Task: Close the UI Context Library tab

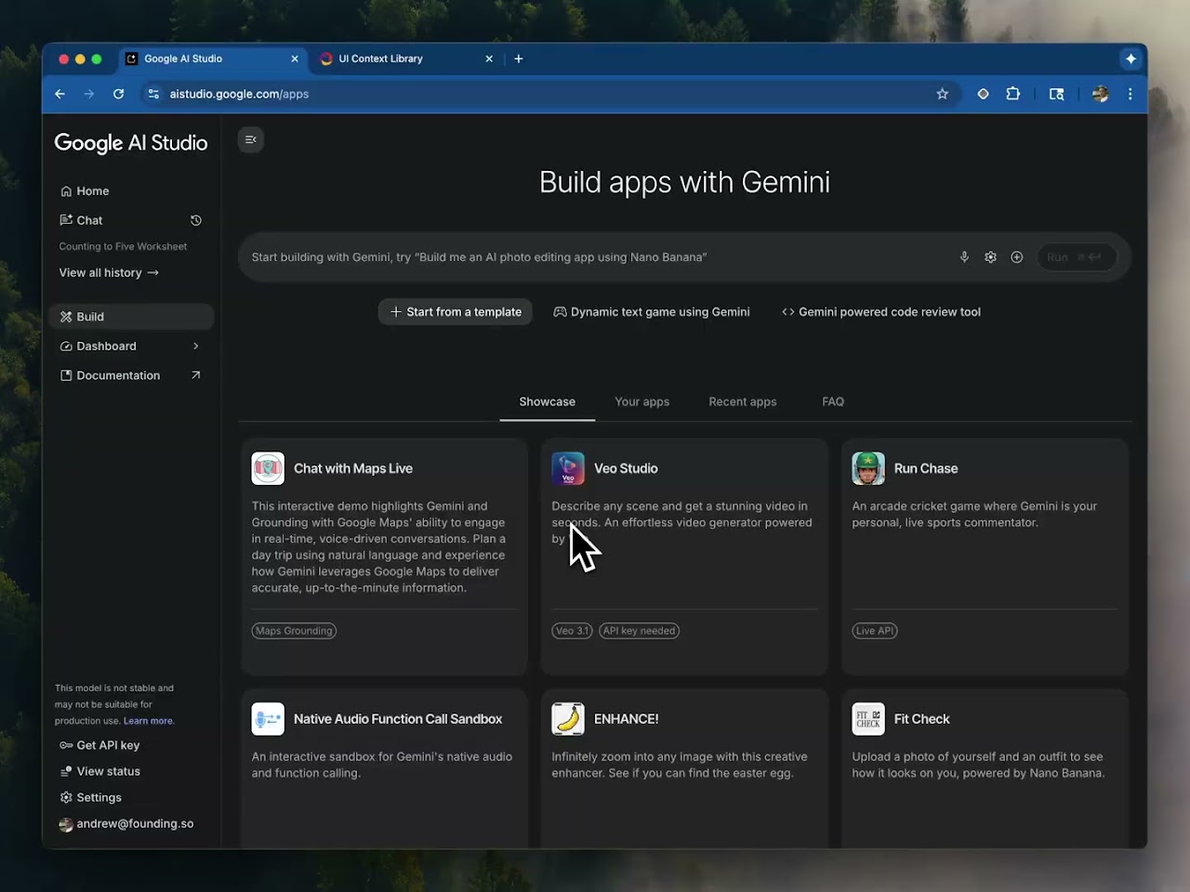Action: coord(489,59)
